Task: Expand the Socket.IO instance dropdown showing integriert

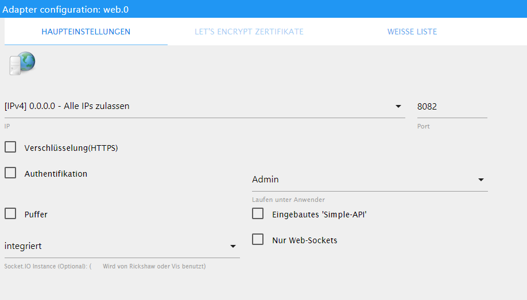Action: click(x=122, y=246)
